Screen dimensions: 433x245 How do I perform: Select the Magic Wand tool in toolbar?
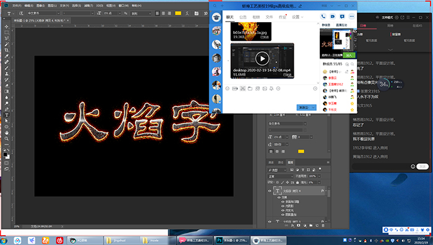click(7, 44)
